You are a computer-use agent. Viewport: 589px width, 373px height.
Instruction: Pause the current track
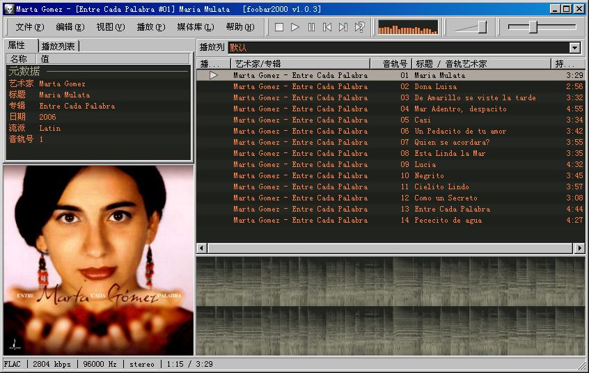pos(311,27)
